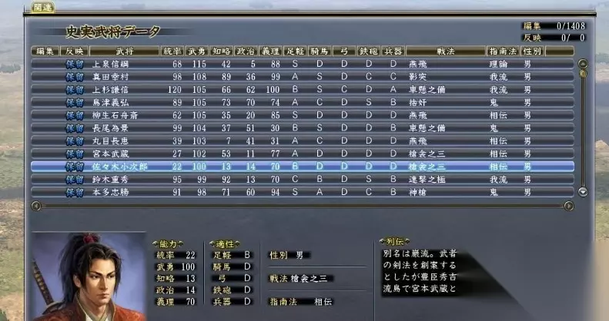This screenshot has height=321, width=609.
Task: Toggle 保留 status for 柳生石舟斎
Action: click(x=75, y=115)
